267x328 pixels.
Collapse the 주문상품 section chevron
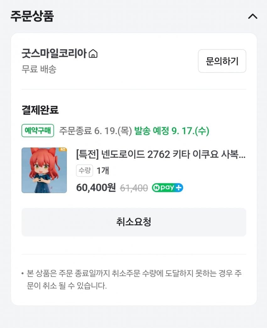click(253, 17)
